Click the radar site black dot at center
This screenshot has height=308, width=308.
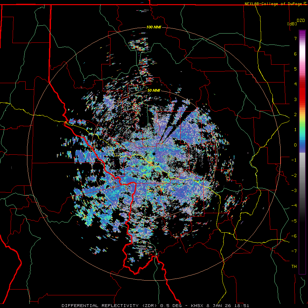[154, 154]
